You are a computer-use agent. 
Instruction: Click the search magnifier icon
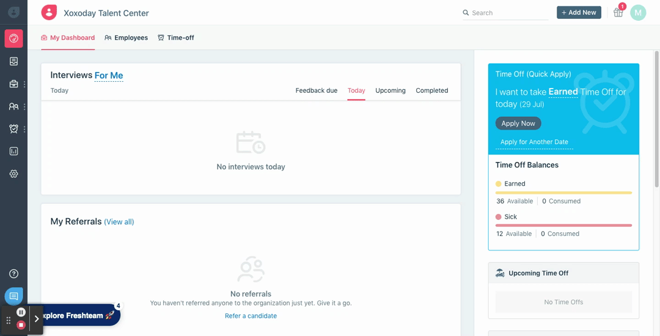tap(466, 13)
